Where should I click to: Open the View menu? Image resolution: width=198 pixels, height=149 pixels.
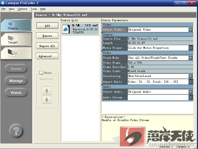click(x=12, y=9)
